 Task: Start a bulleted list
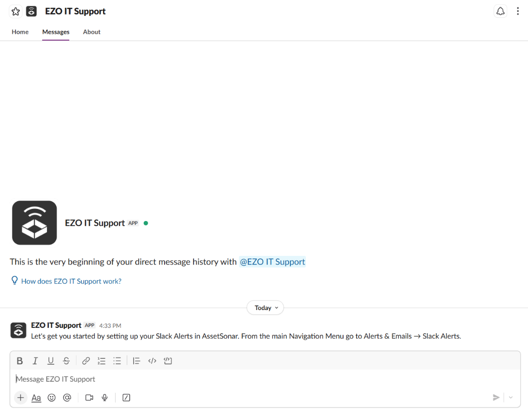[117, 361]
